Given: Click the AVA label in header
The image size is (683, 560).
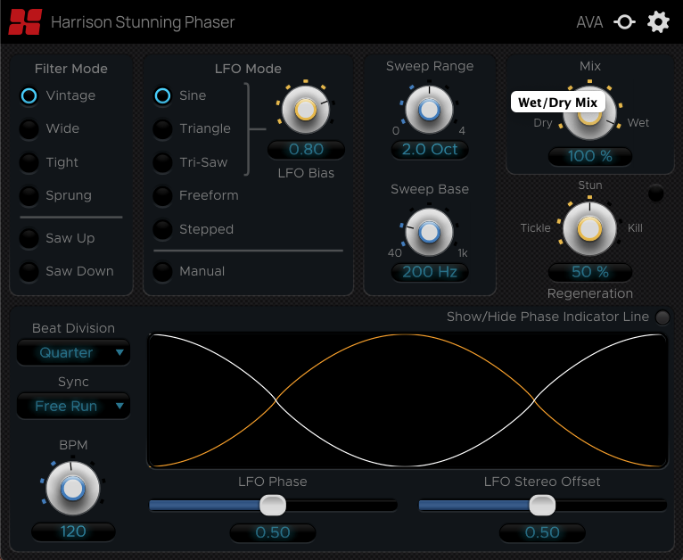Looking at the screenshot, I should (x=589, y=22).
